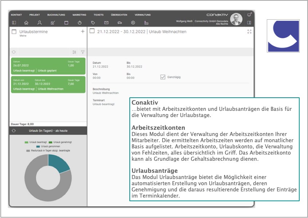Screen dimensions: 308x218
Task: Open the BUCHHALTUNG menu
Action: click(x=56, y=15)
